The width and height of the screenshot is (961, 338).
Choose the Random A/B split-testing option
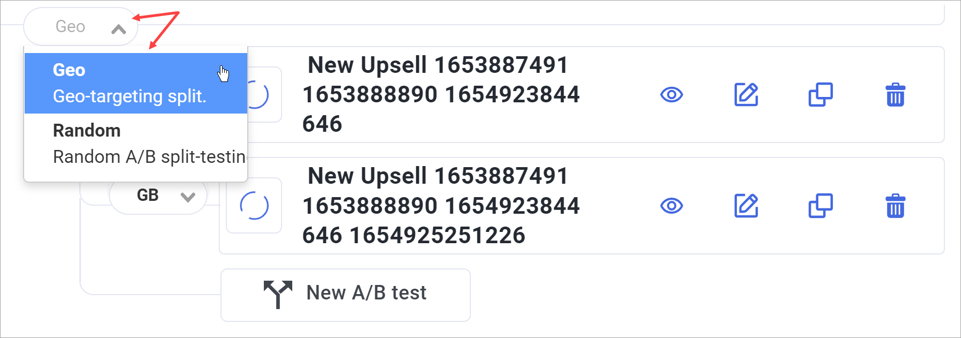[x=135, y=144]
